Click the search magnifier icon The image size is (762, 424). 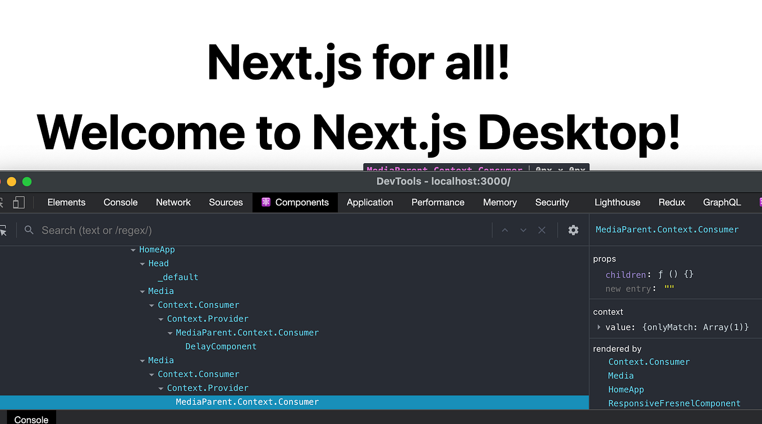29,230
